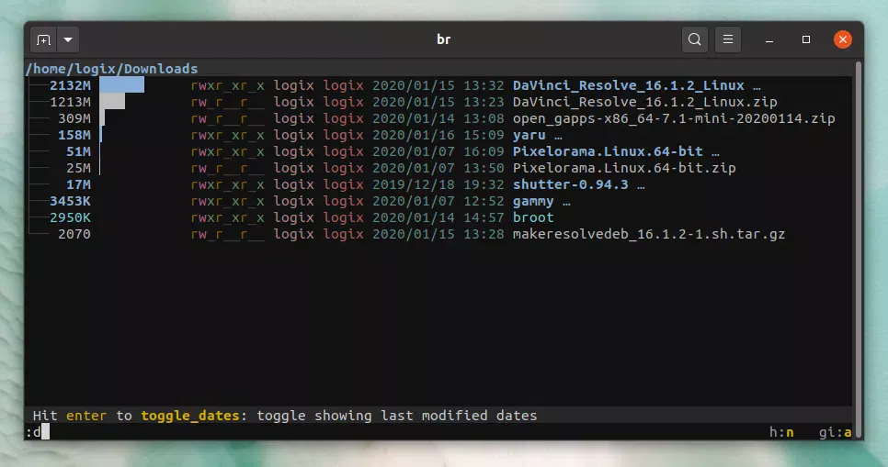Screen dimensions: 888x467
Task: Select the DaVinci_Resolve_16.1.2_Linux folder
Action: [628, 85]
